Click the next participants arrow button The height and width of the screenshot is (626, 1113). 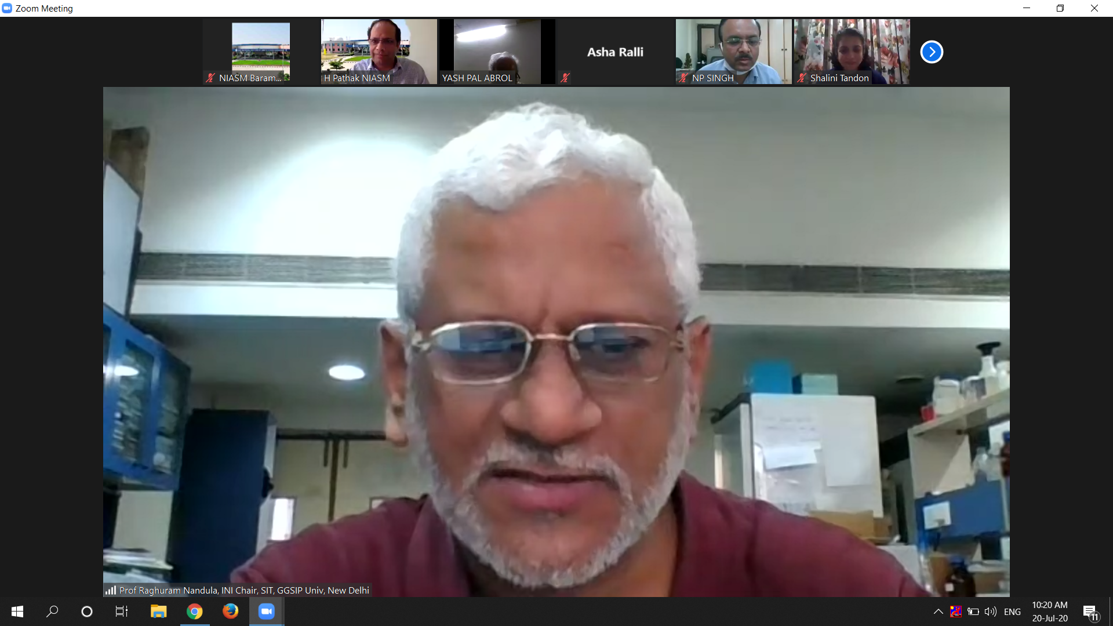tap(932, 52)
